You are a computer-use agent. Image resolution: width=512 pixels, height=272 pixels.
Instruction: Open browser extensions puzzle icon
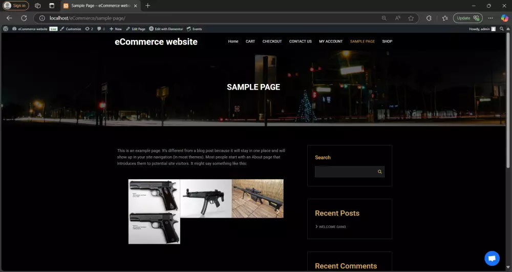pos(429,18)
